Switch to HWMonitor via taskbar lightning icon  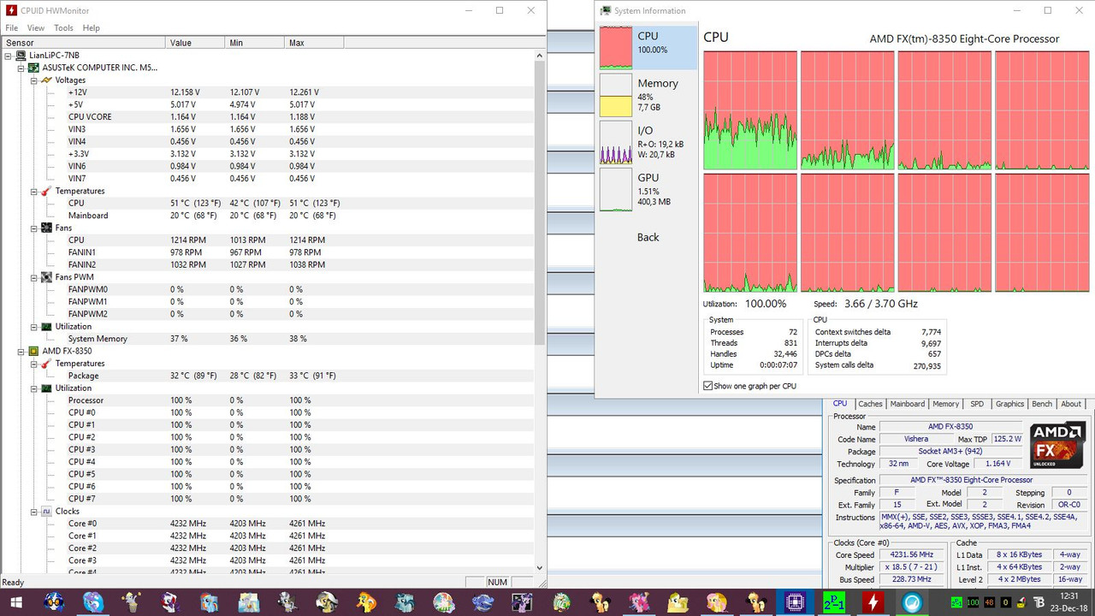[873, 601]
